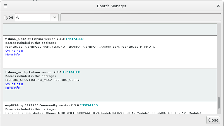Click the esp8266 INSTALLED status text
Image resolution: width=224 pixels, height=126 pixels.
(89, 105)
